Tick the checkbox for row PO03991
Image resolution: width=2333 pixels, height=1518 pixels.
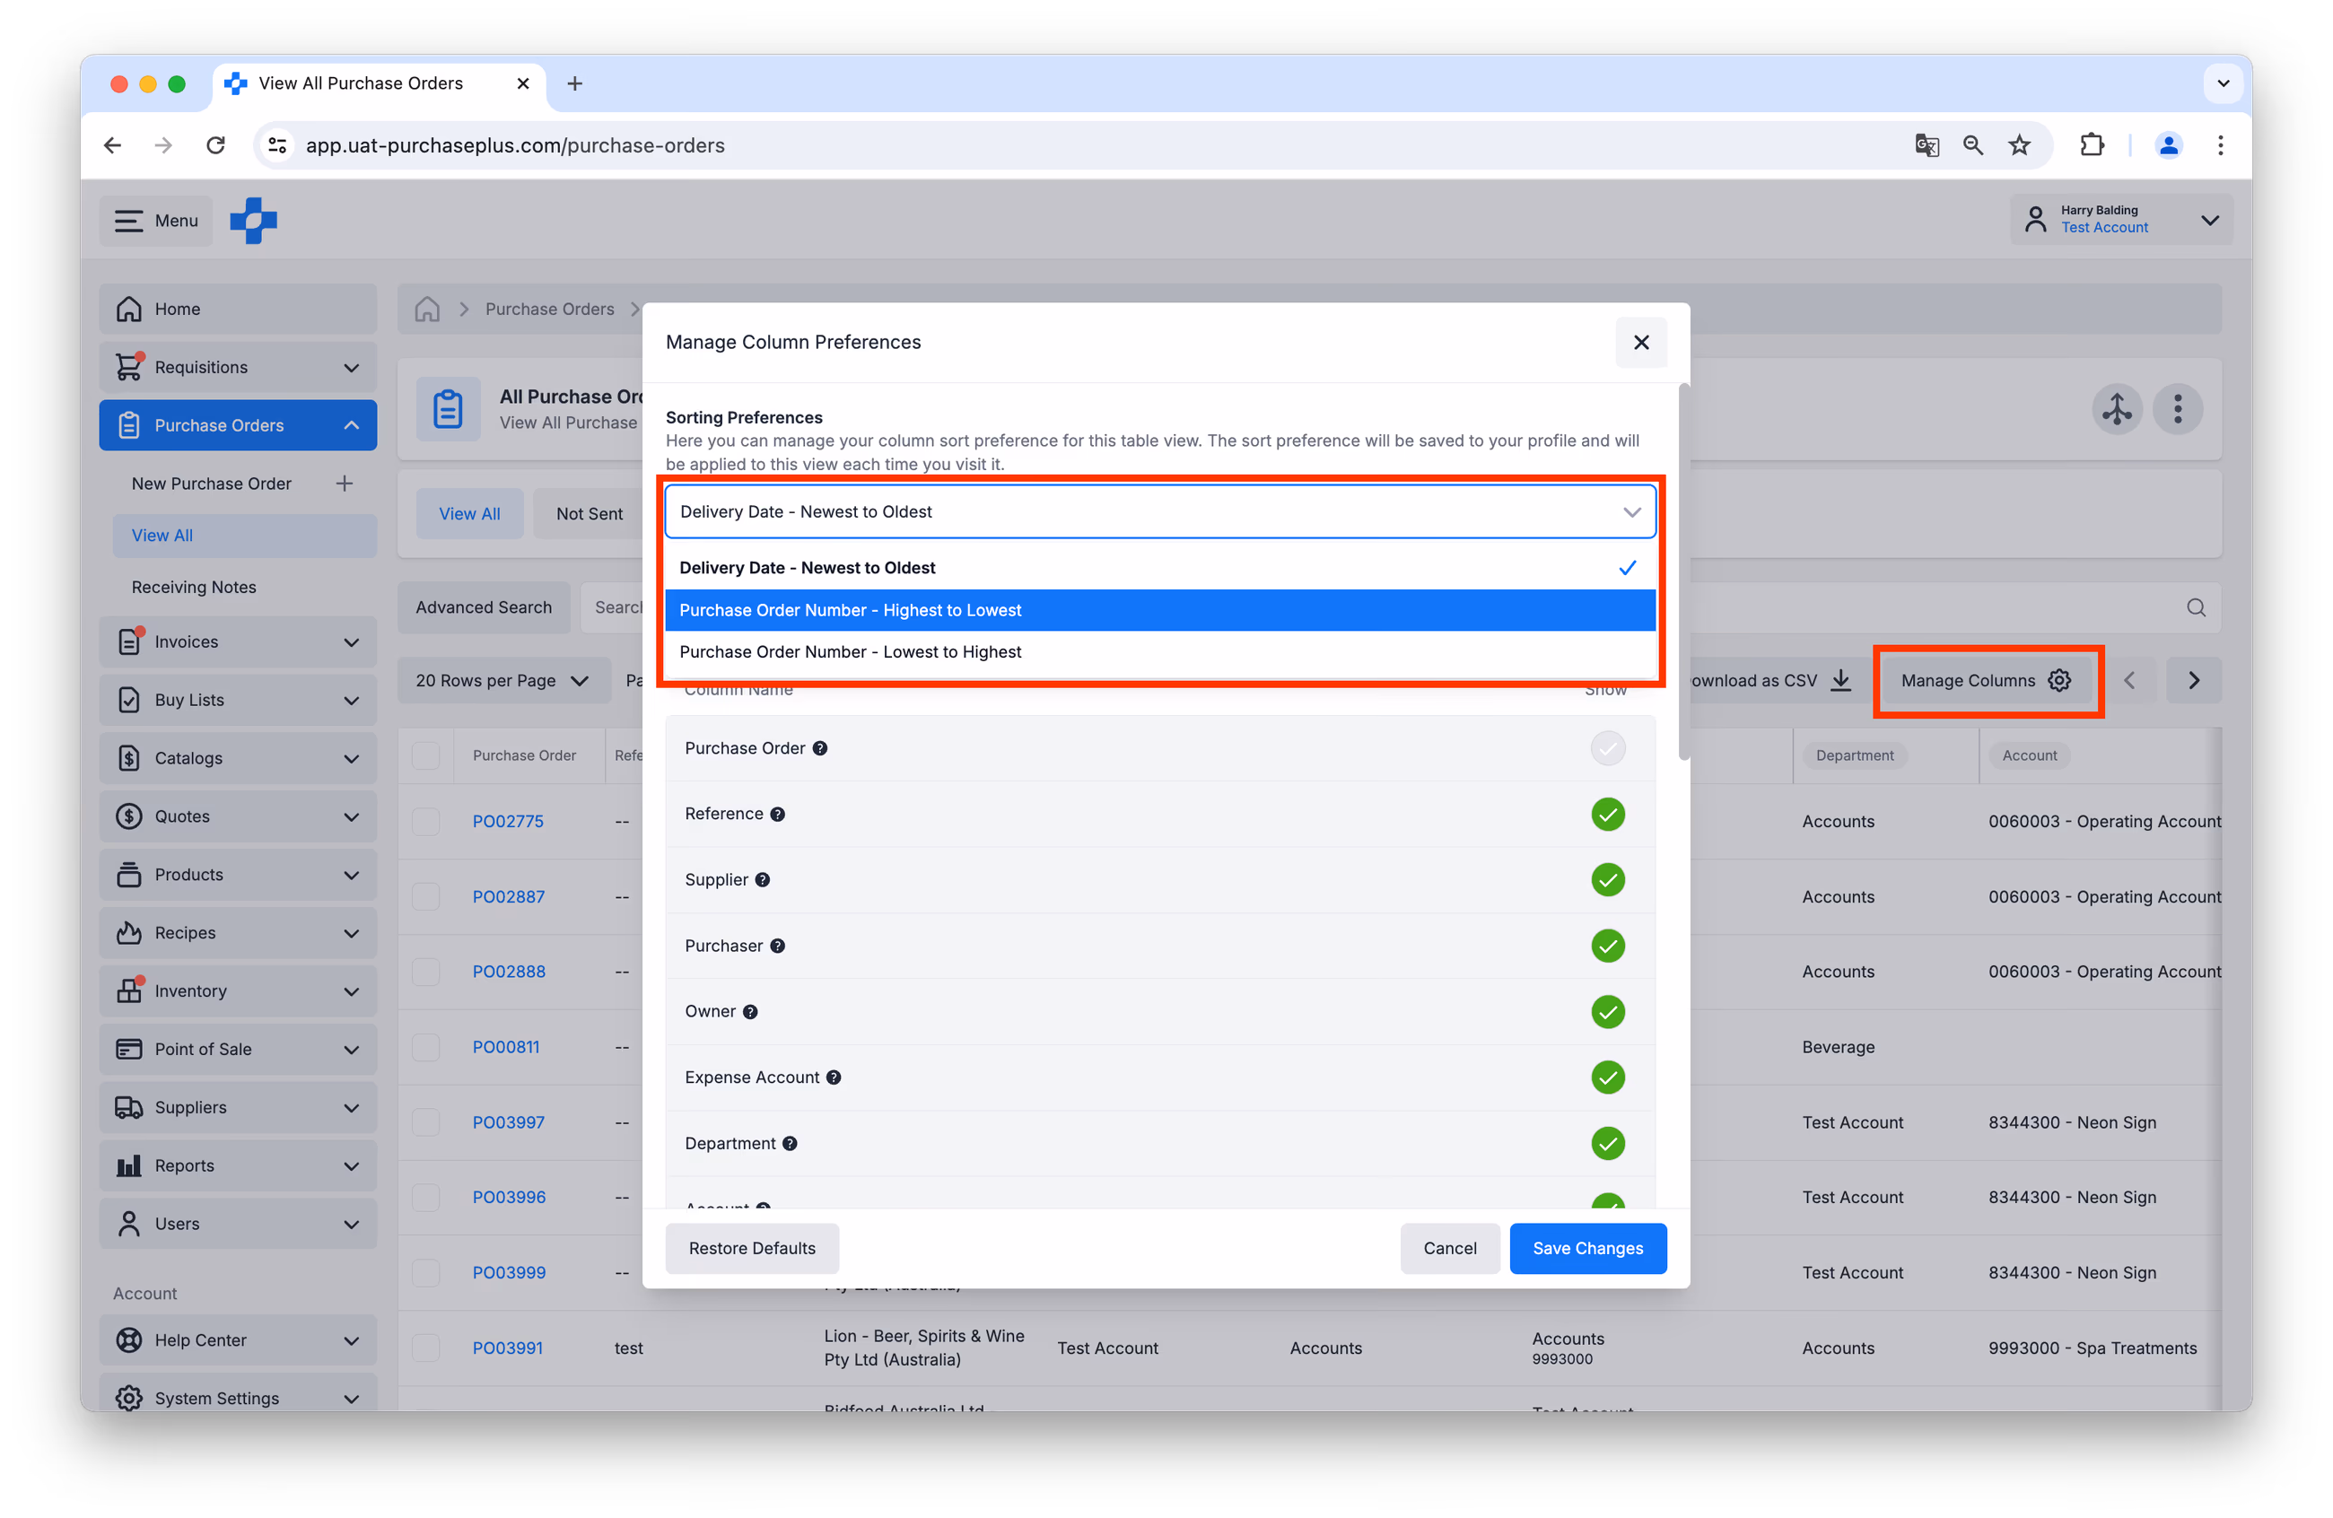[x=425, y=1348]
